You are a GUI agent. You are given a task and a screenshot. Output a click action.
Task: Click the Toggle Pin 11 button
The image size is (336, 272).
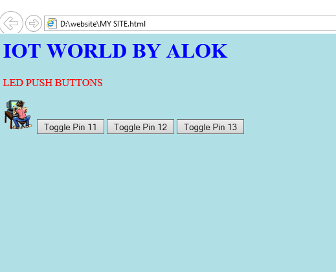coord(71,127)
